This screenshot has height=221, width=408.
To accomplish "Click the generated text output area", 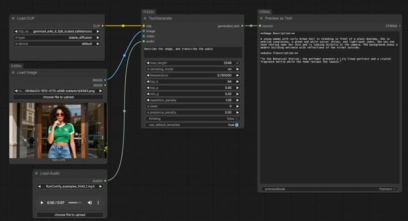I will (x=330, y=108).
